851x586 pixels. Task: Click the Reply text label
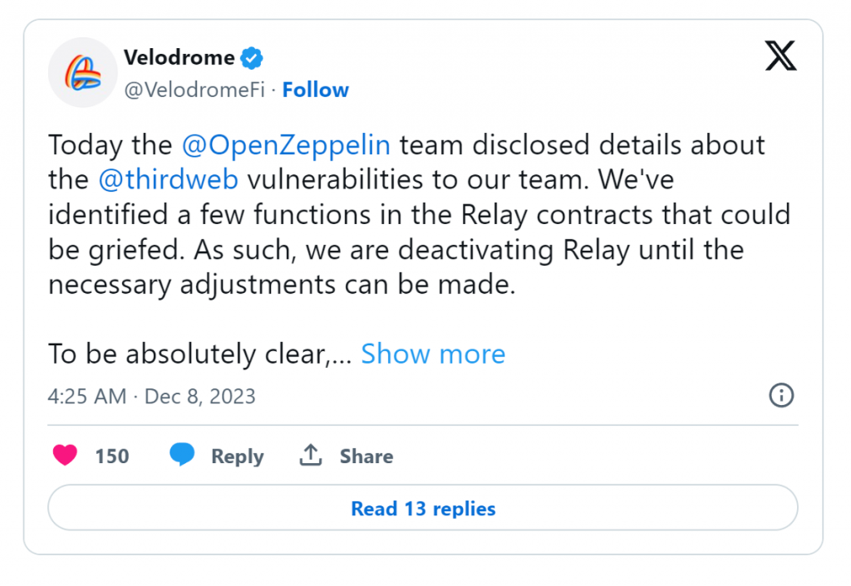click(x=237, y=456)
